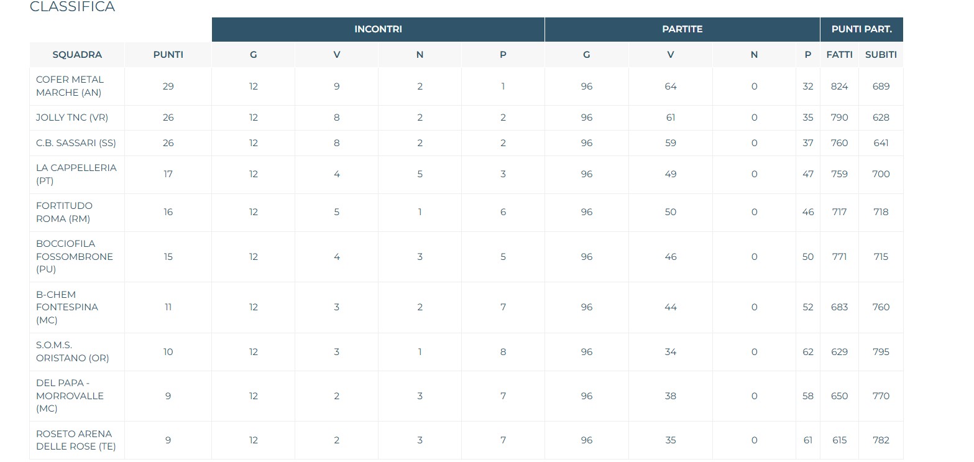The width and height of the screenshot is (974, 462).
Task: Click the points value 29 for Cofer Metal
Action: (x=168, y=86)
